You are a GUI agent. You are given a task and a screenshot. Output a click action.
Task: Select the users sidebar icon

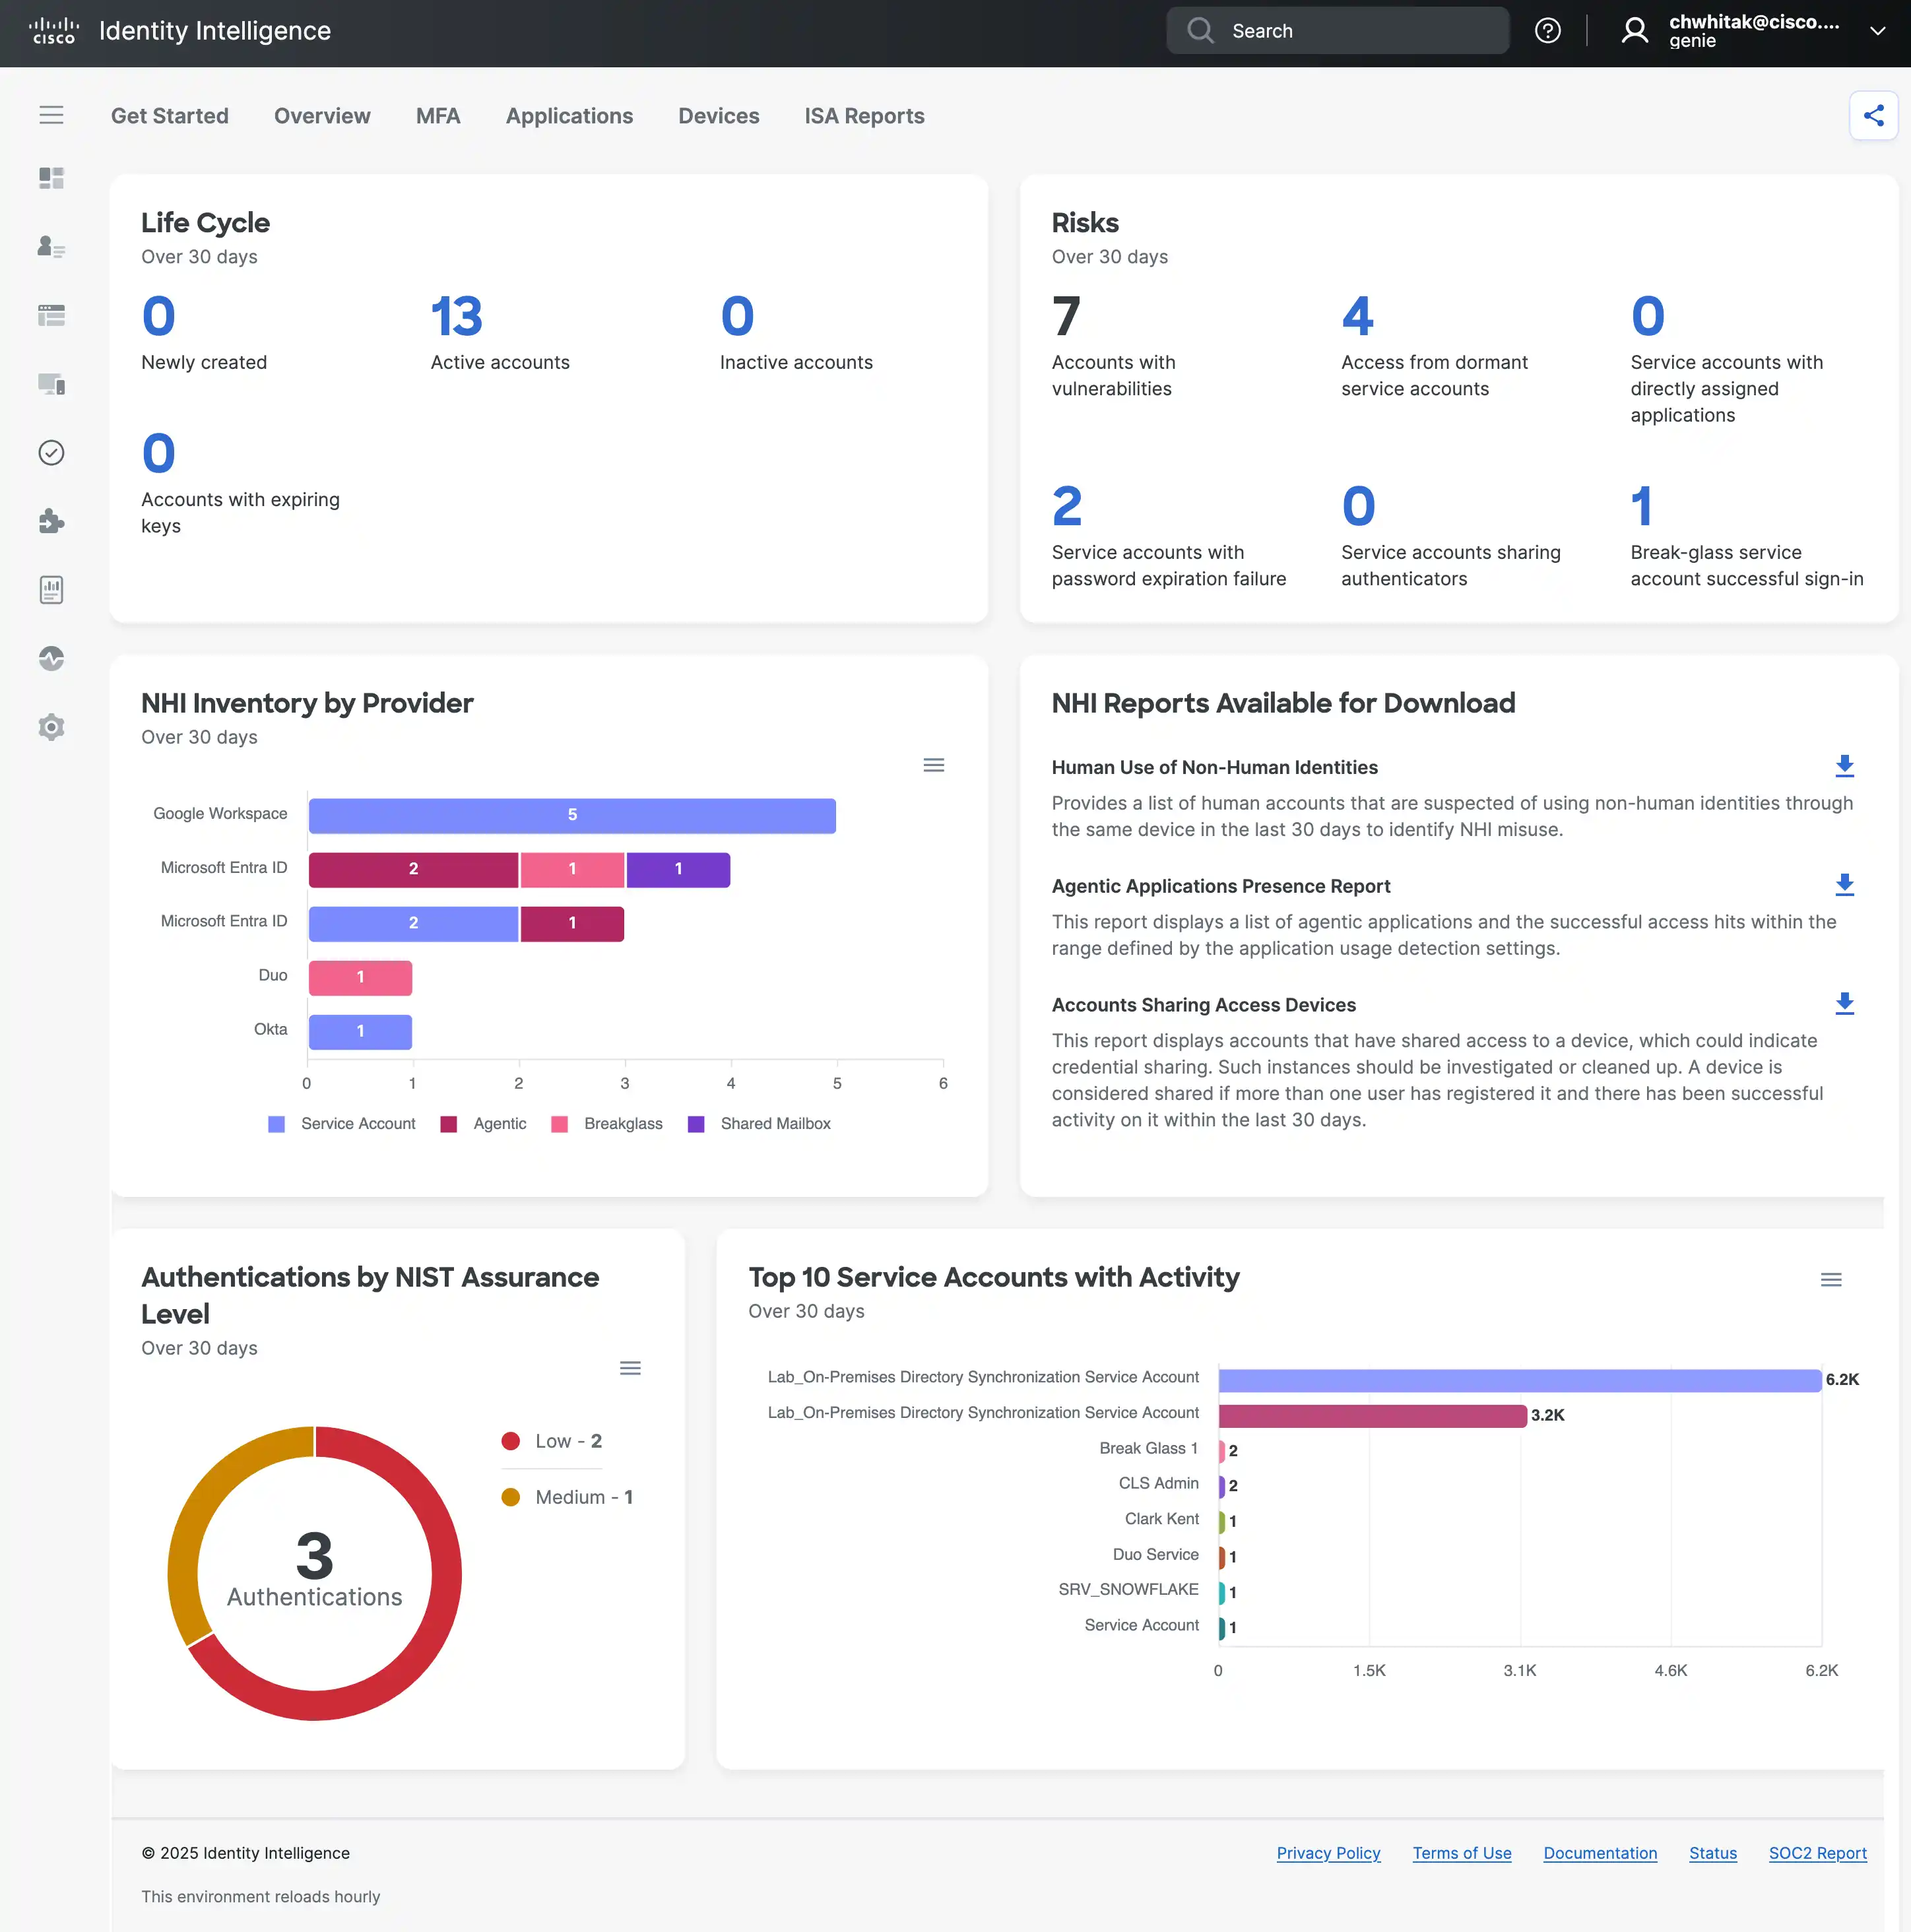(51, 247)
